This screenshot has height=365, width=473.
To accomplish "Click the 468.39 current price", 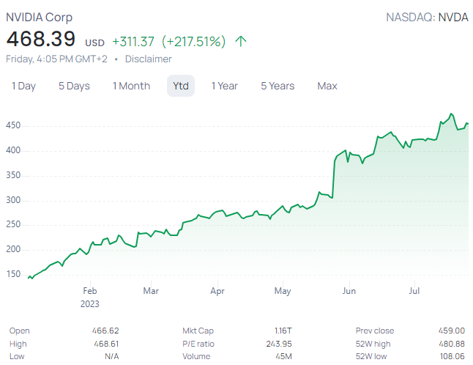I will point(42,40).
